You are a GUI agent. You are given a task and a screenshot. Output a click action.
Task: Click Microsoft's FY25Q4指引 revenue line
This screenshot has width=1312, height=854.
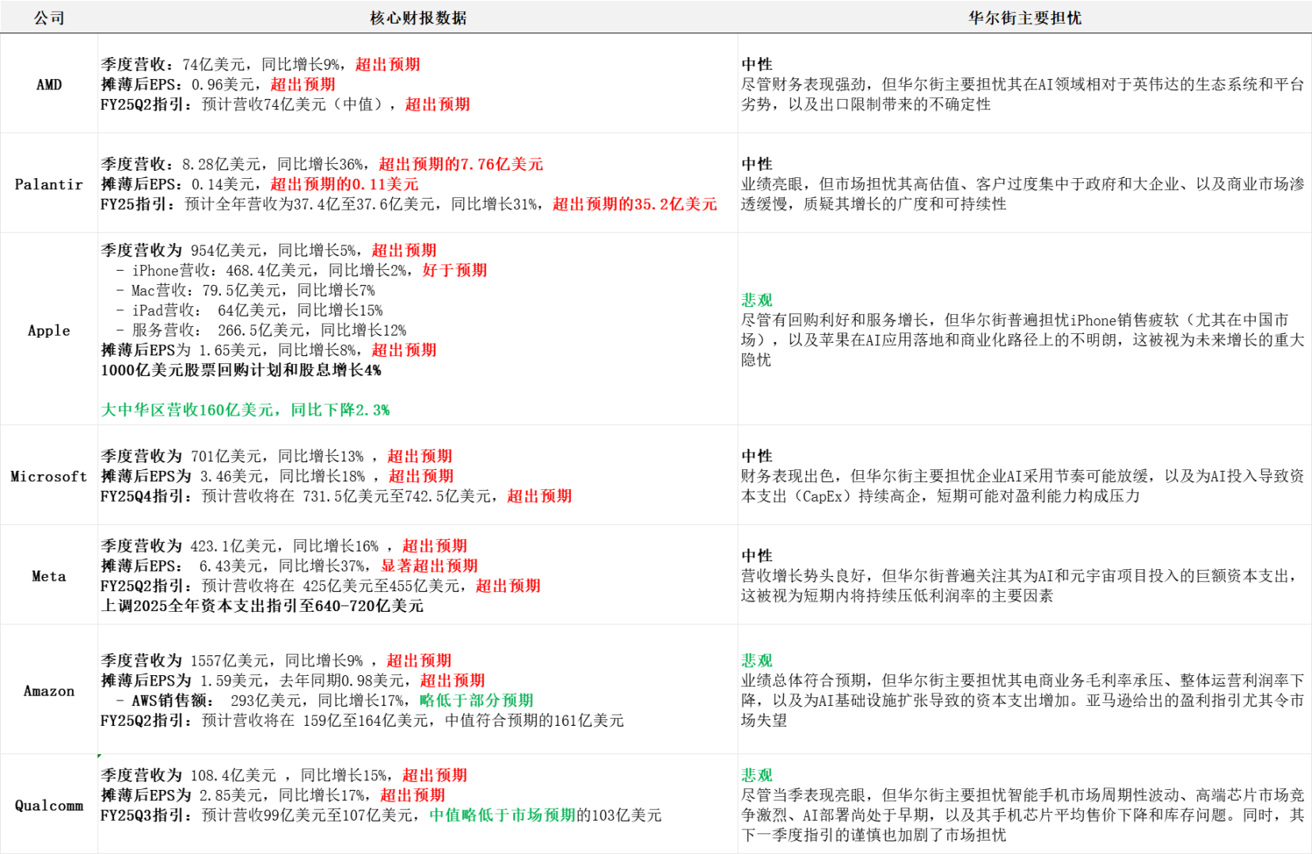pyautogui.click(x=337, y=495)
